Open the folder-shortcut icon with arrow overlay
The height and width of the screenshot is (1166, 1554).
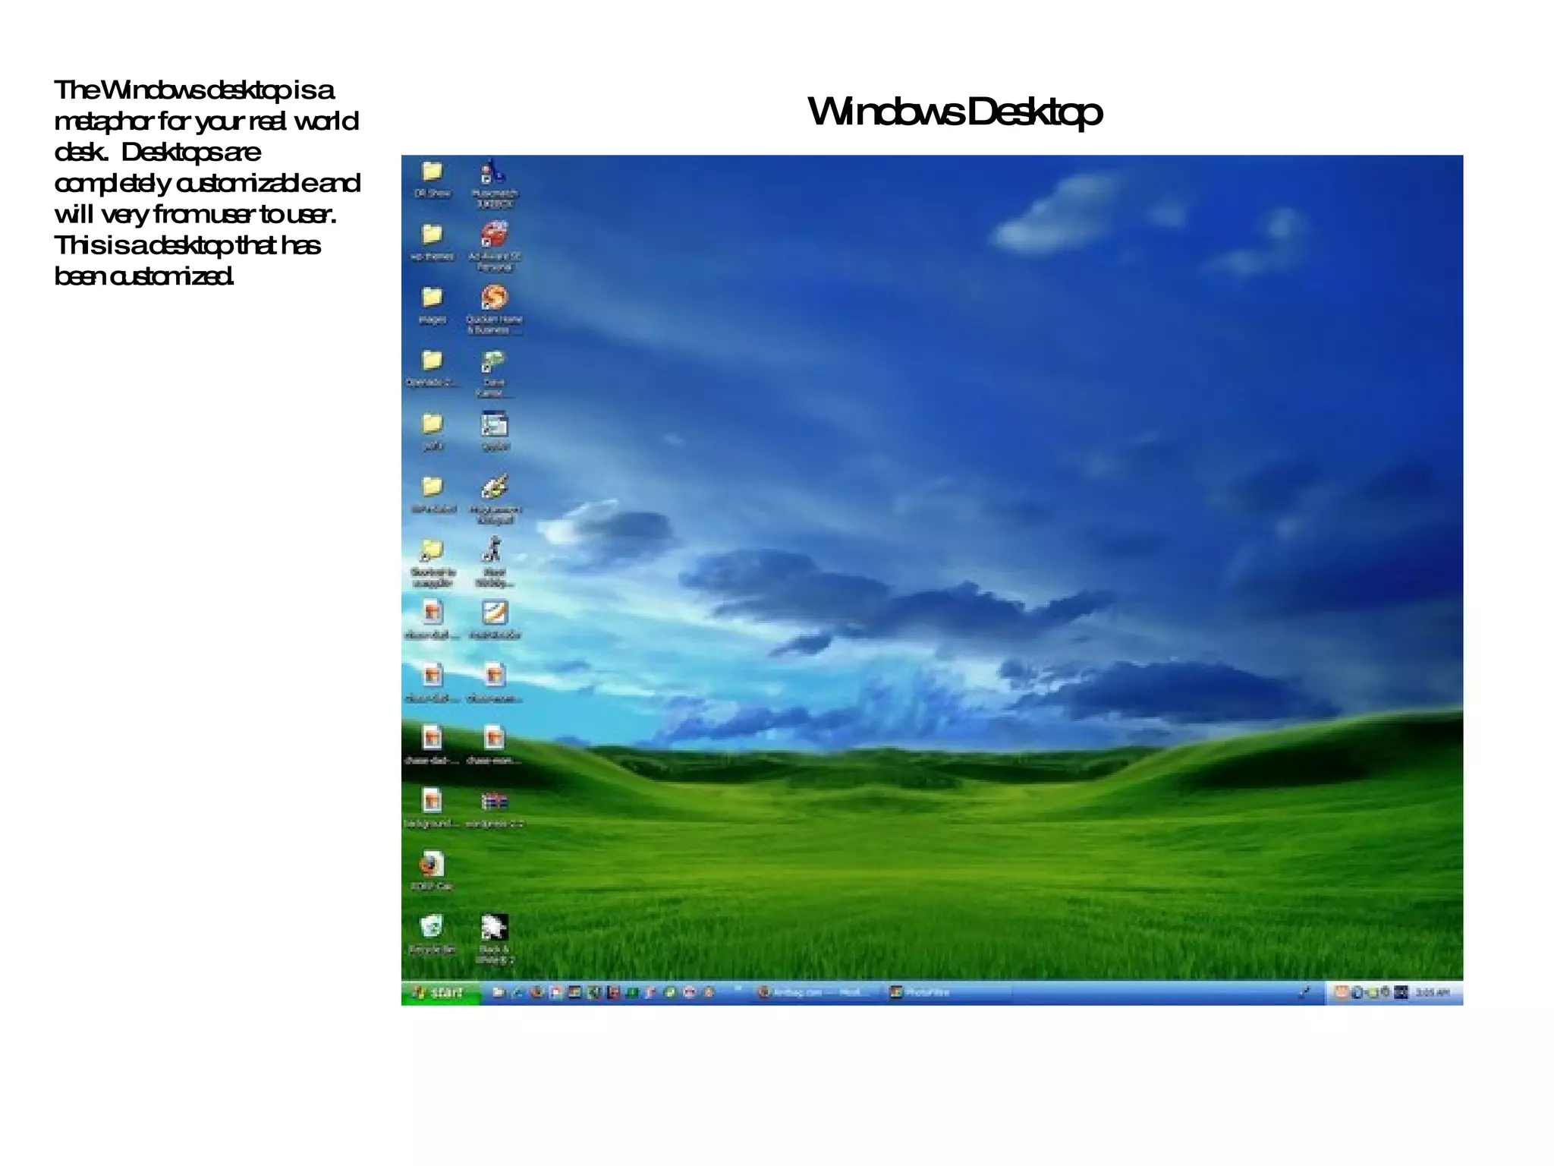pyautogui.click(x=432, y=563)
